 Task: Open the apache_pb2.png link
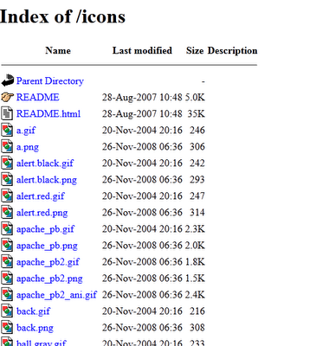(49, 279)
